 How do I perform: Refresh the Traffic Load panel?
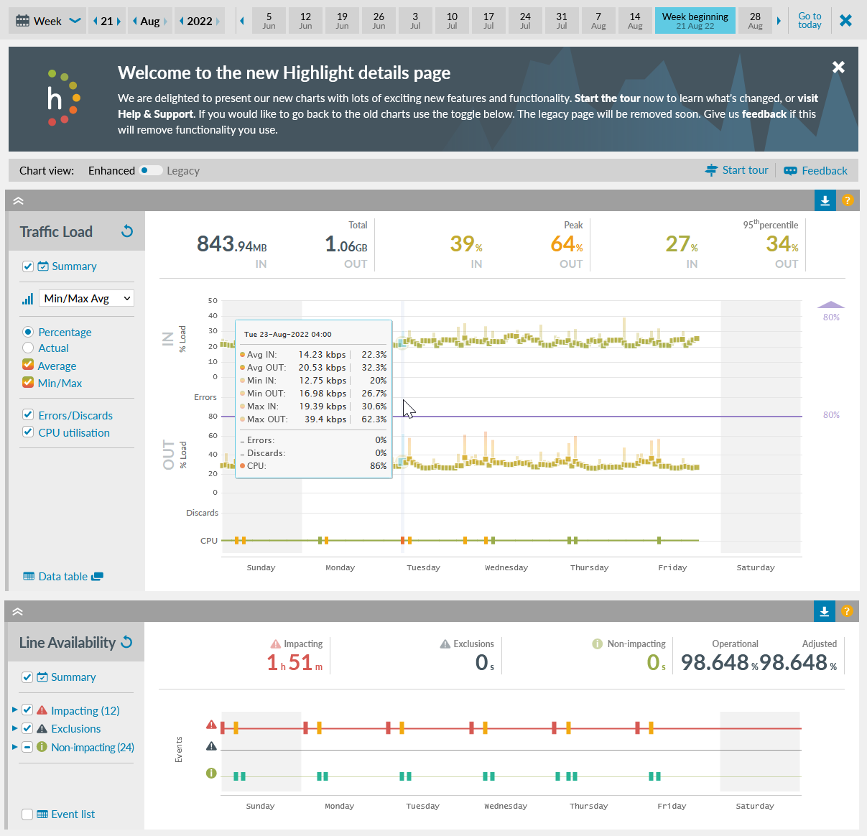[127, 231]
